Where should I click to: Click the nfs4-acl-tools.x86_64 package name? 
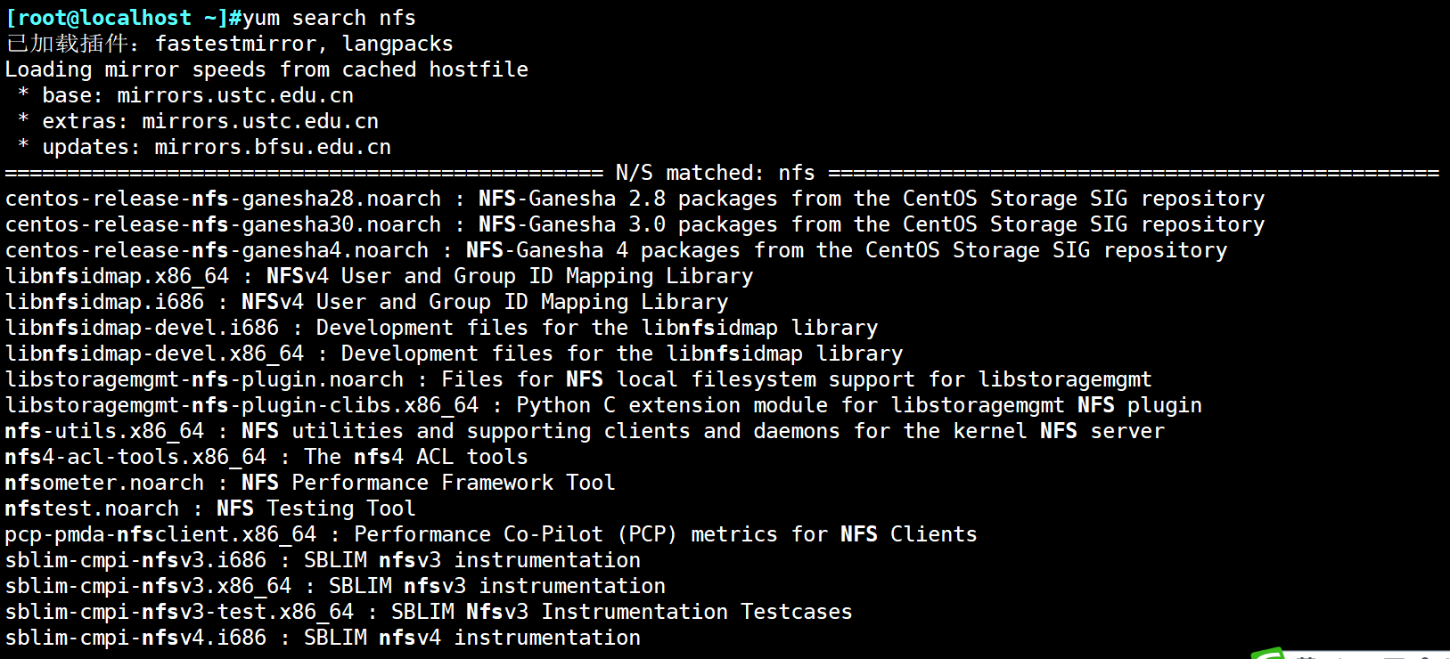click(135, 457)
